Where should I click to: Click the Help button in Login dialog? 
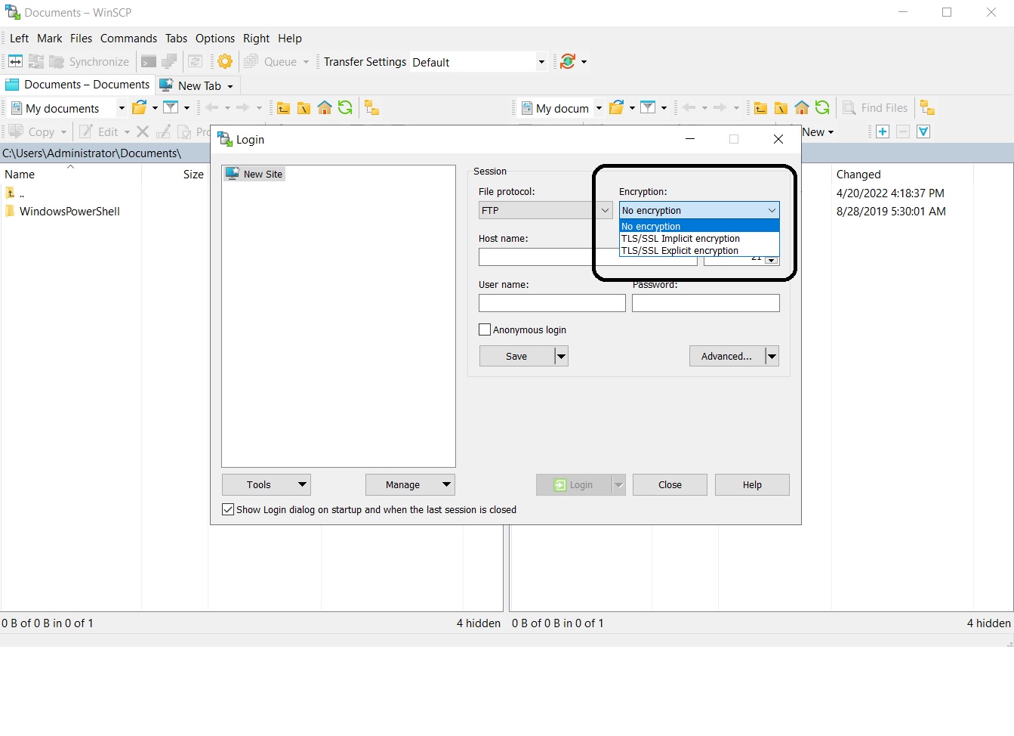[752, 485]
